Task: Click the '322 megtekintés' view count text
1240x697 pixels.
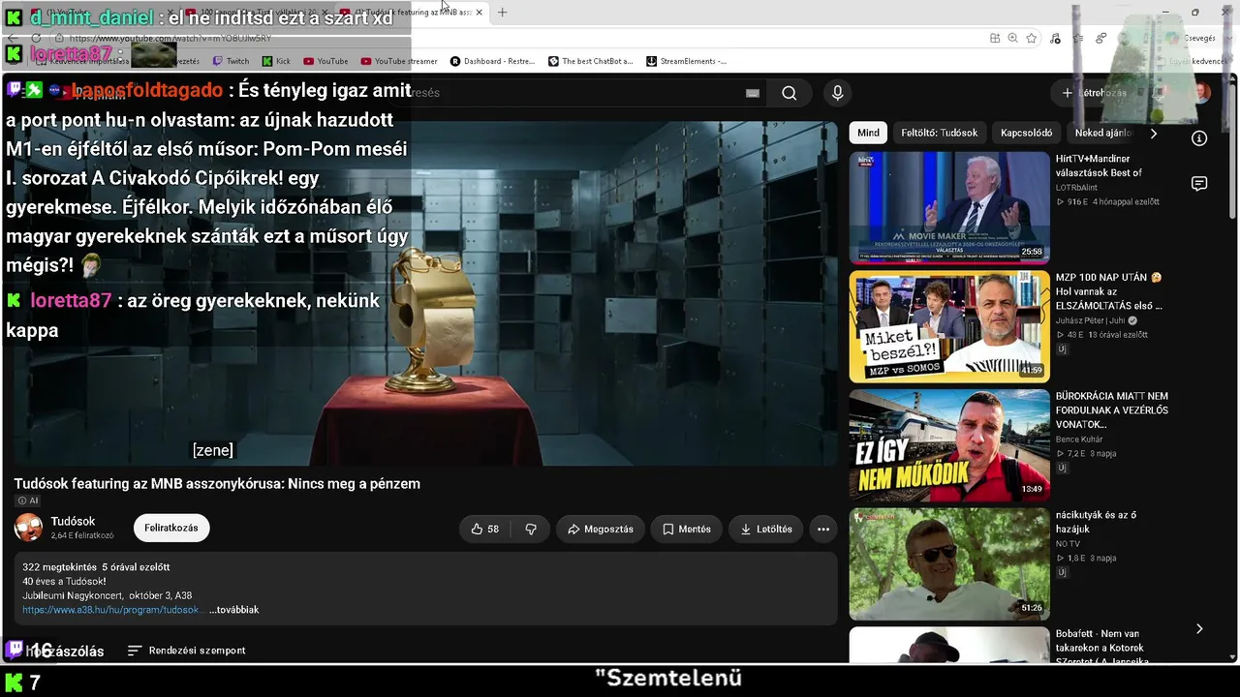Action: click(x=59, y=567)
